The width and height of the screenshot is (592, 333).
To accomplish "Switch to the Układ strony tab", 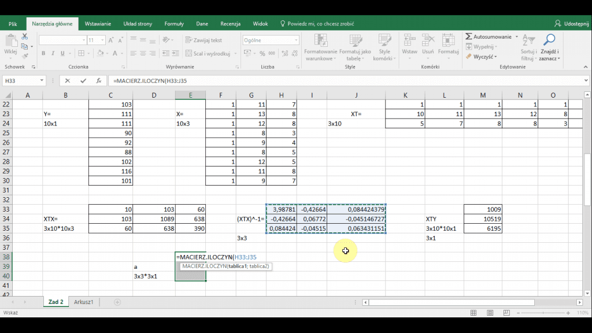I will [138, 24].
